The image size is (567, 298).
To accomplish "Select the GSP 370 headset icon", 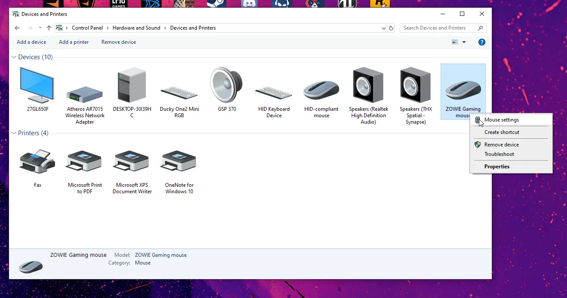I will (x=227, y=86).
